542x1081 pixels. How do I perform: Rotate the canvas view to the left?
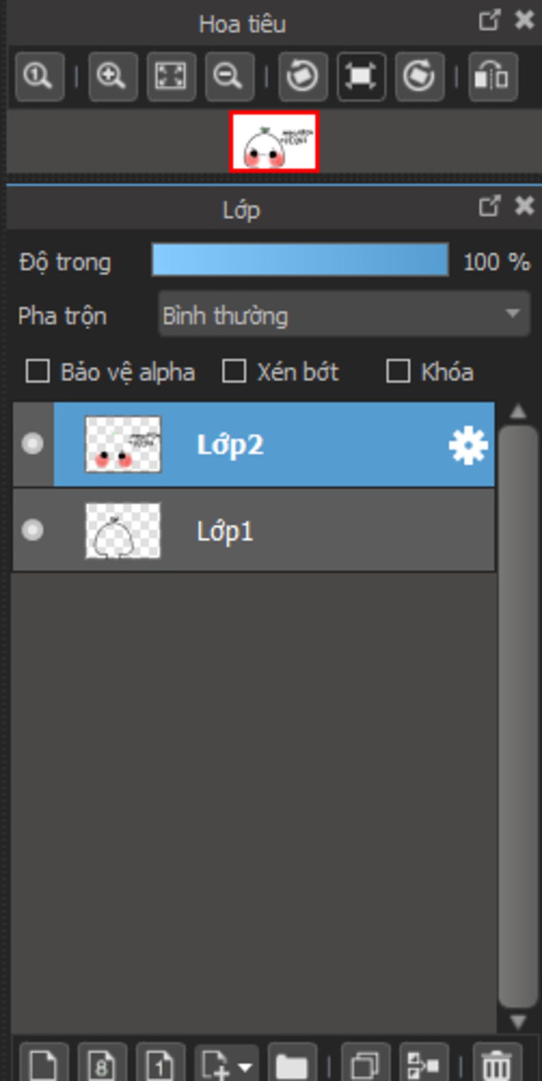[x=303, y=77]
